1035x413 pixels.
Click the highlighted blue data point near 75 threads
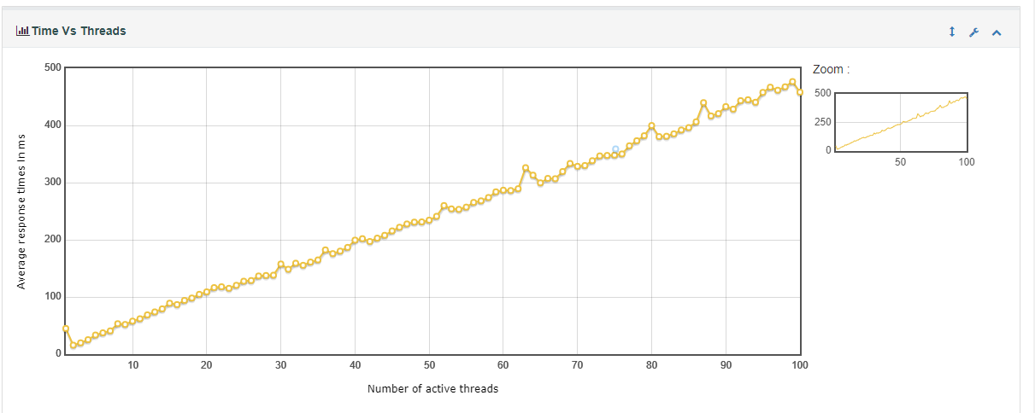(x=615, y=149)
